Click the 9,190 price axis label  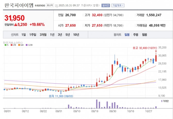pyautogui.click(x=162, y=96)
